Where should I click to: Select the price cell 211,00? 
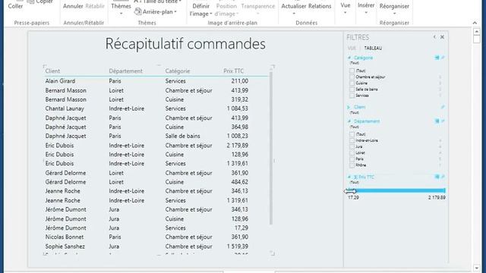point(240,81)
